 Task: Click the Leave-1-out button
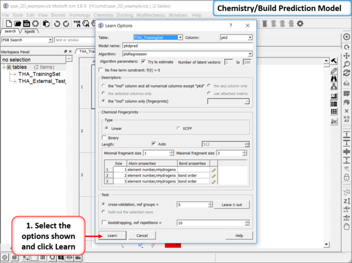[231, 204]
